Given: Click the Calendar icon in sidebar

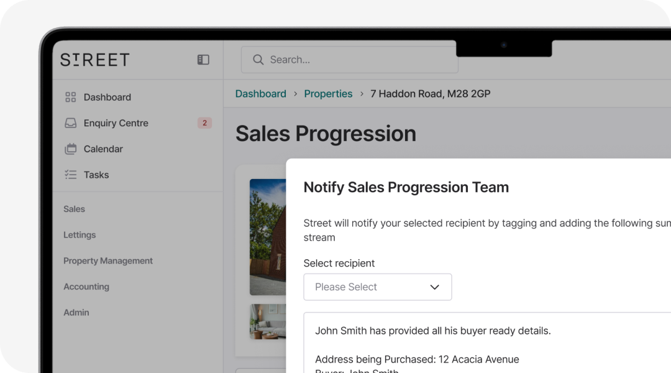Looking at the screenshot, I should pyautogui.click(x=70, y=149).
